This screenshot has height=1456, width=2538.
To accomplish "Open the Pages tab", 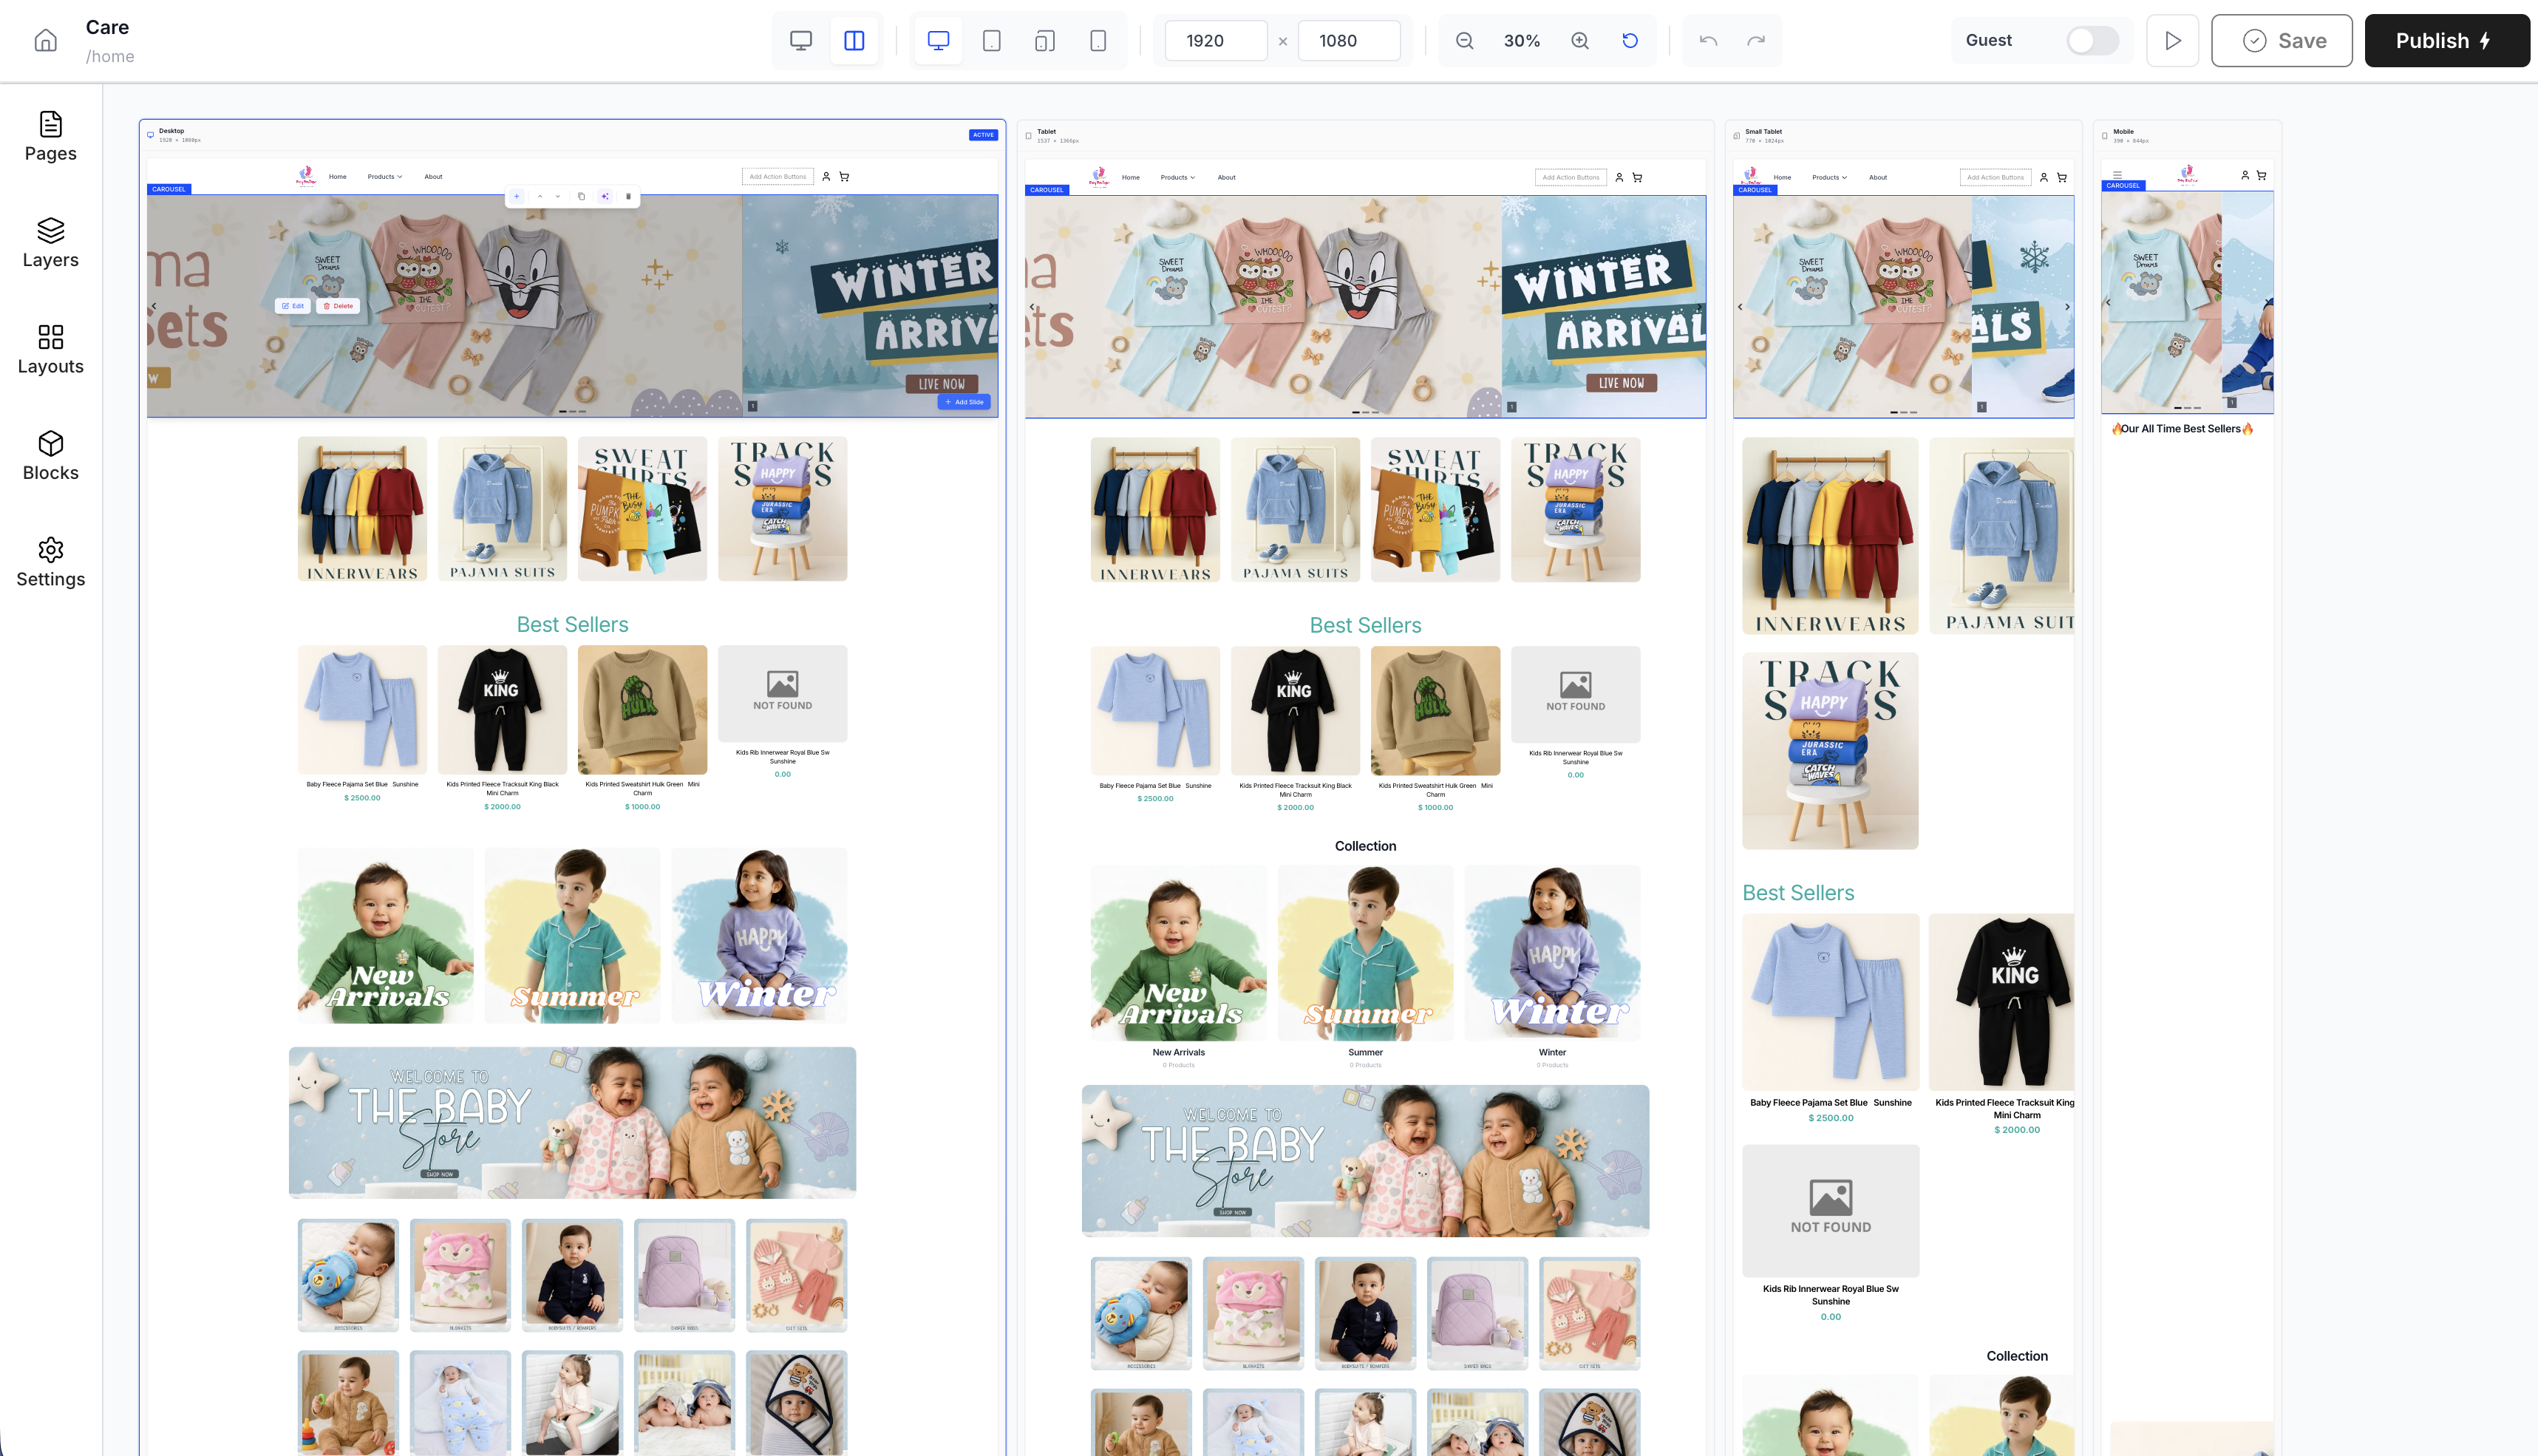I will pyautogui.click(x=50, y=136).
